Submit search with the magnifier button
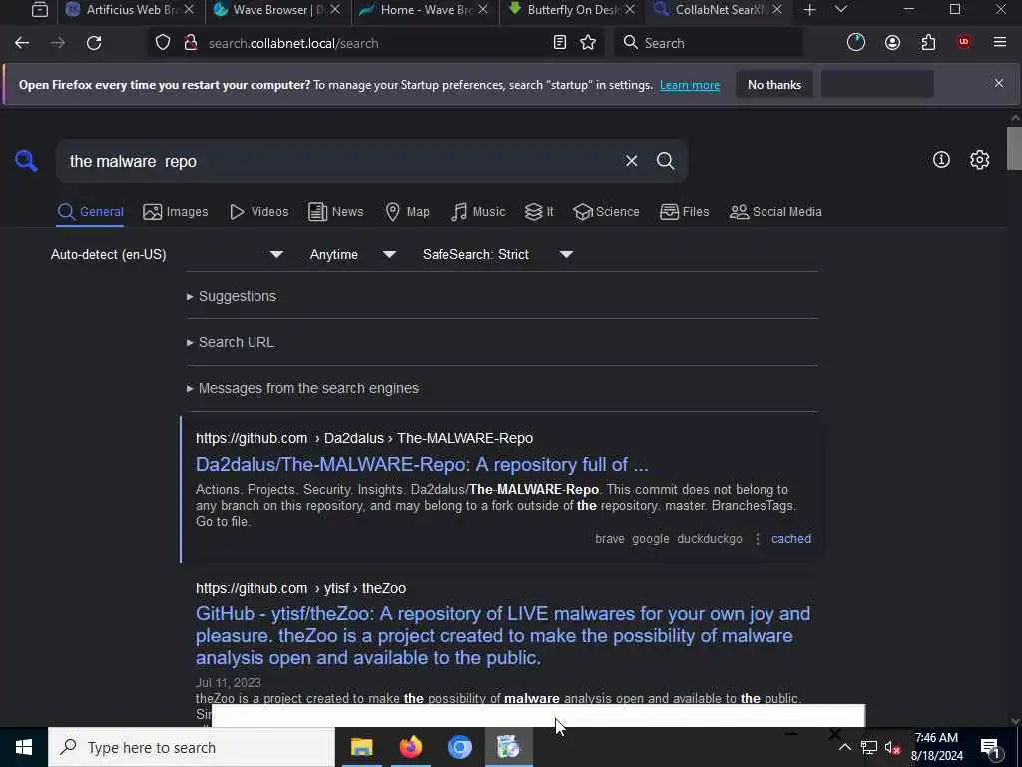The image size is (1022, 767). tap(665, 161)
